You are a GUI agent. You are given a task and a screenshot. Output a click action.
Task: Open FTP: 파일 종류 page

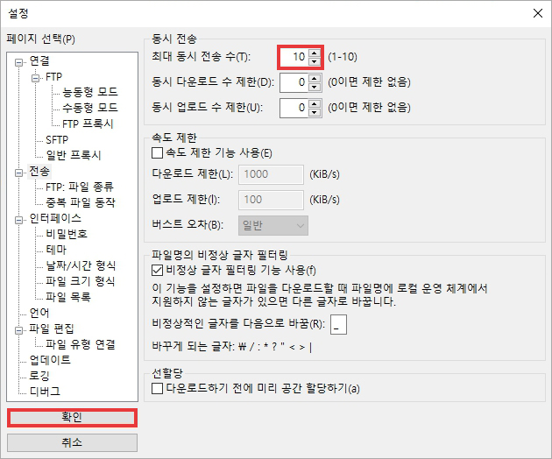click(80, 187)
